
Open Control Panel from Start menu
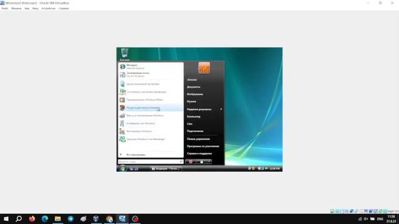point(198,139)
